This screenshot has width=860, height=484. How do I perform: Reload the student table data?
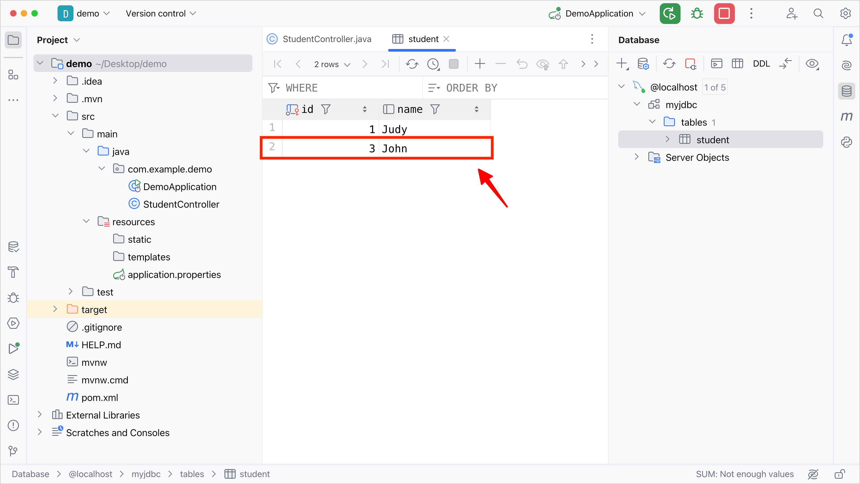coord(412,64)
